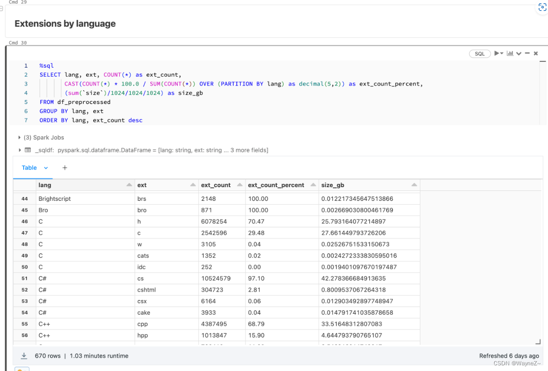The height and width of the screenshot is (371, 548).
Task: Click the Extensions by language heading
Action: 65,24
